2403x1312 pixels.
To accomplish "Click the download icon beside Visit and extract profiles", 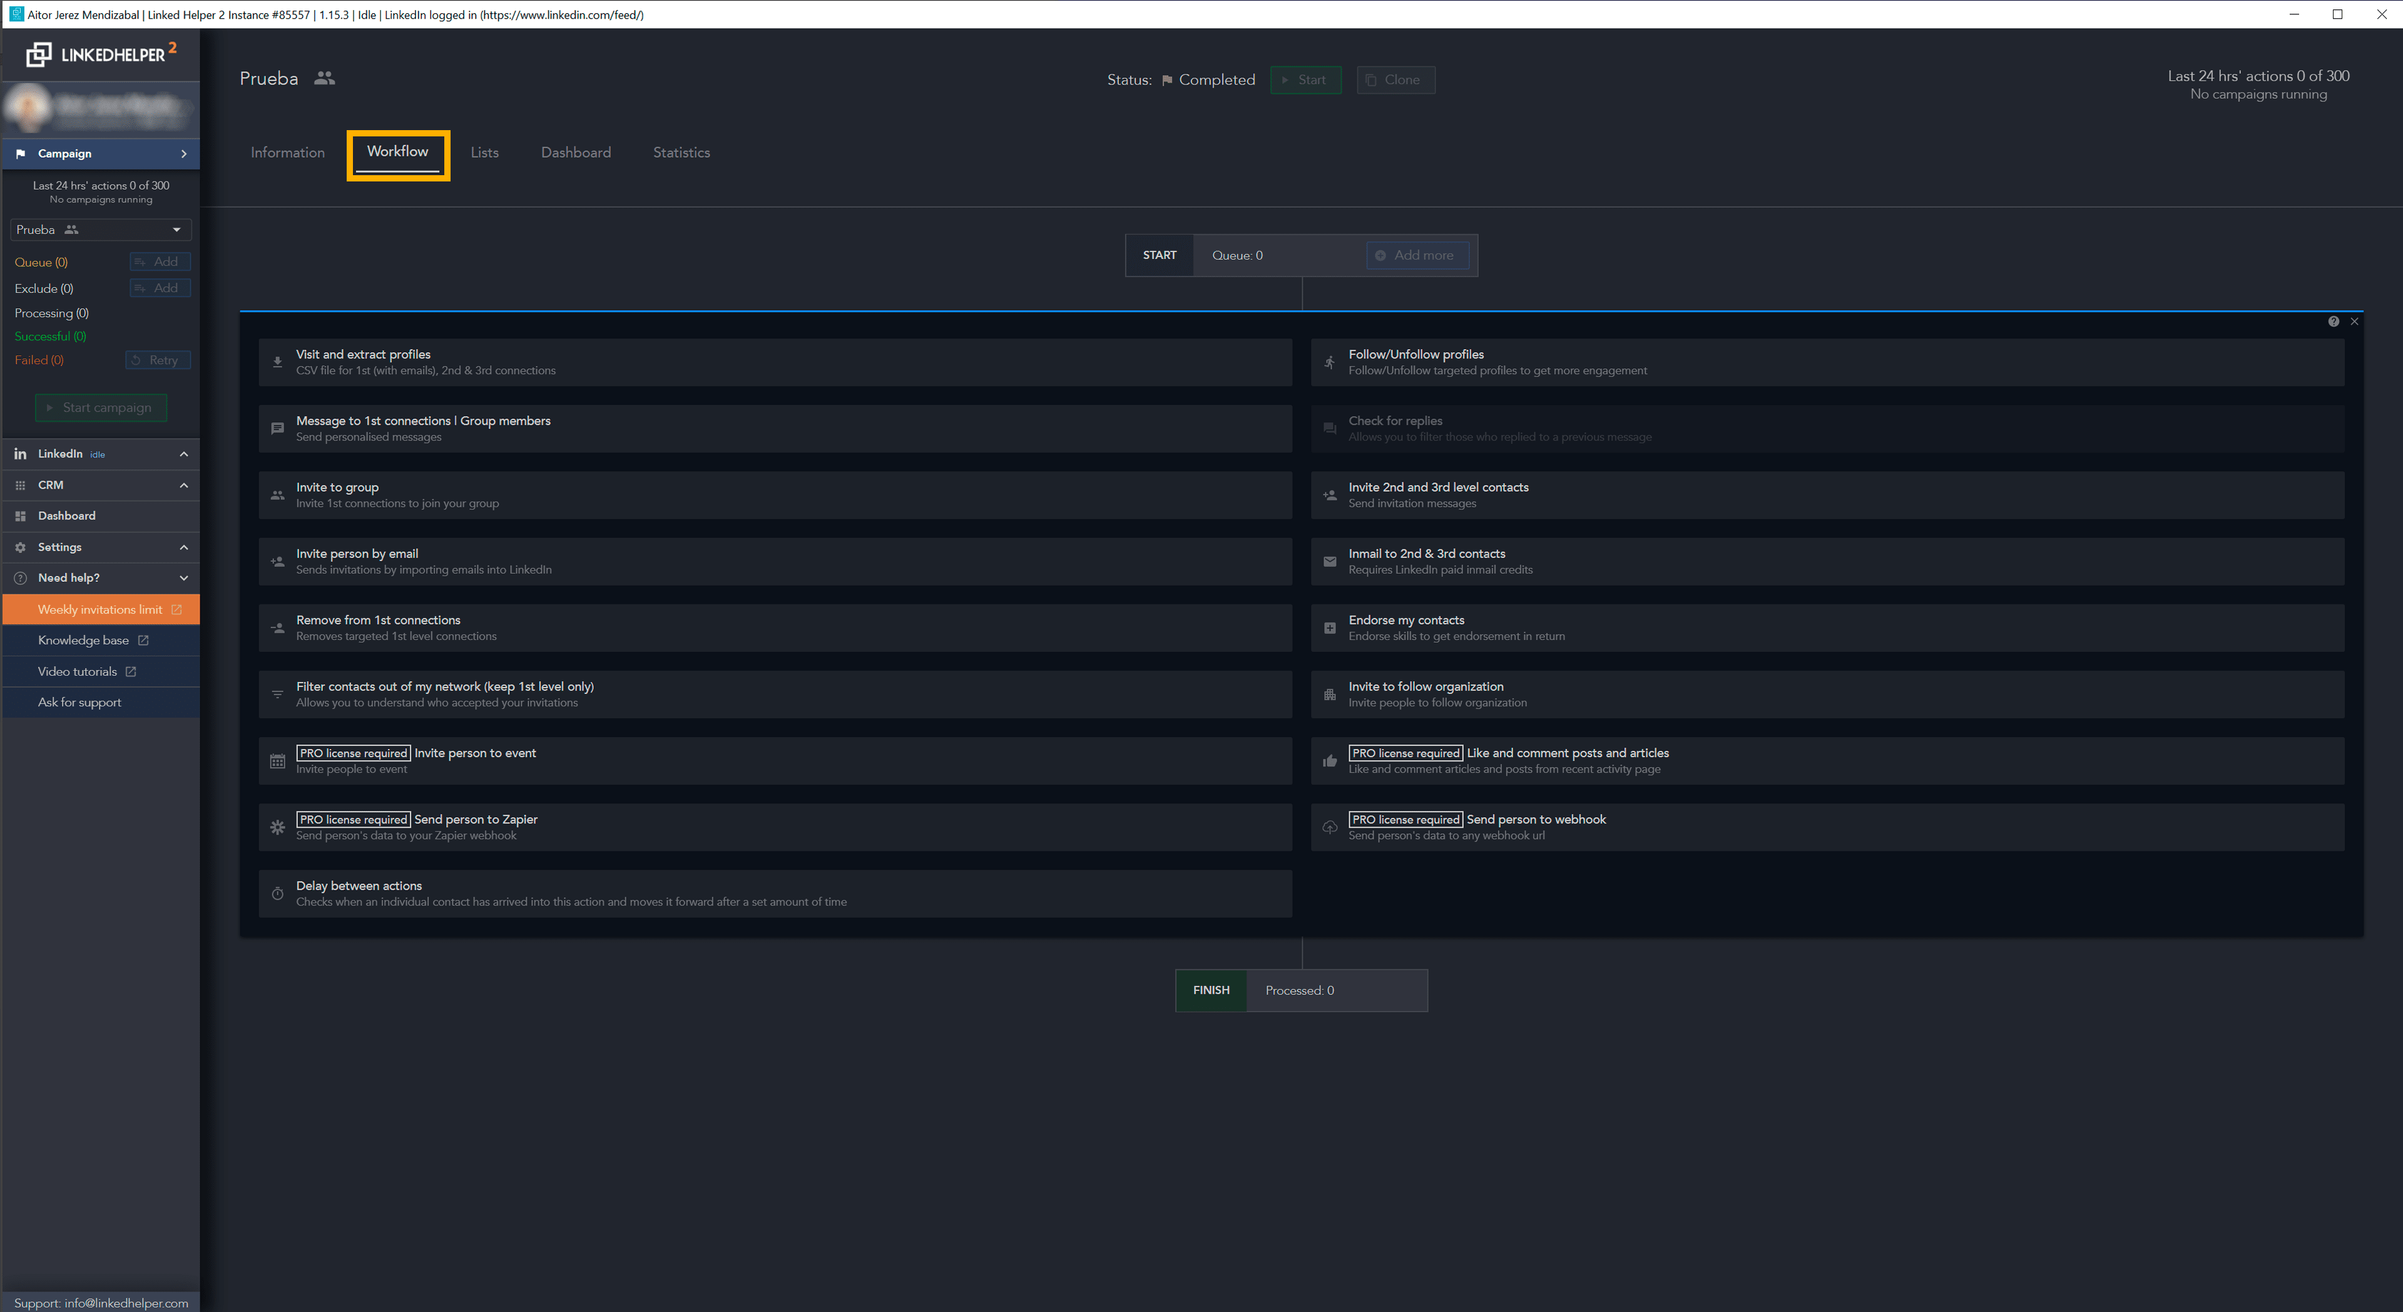I will pos(277,362).
